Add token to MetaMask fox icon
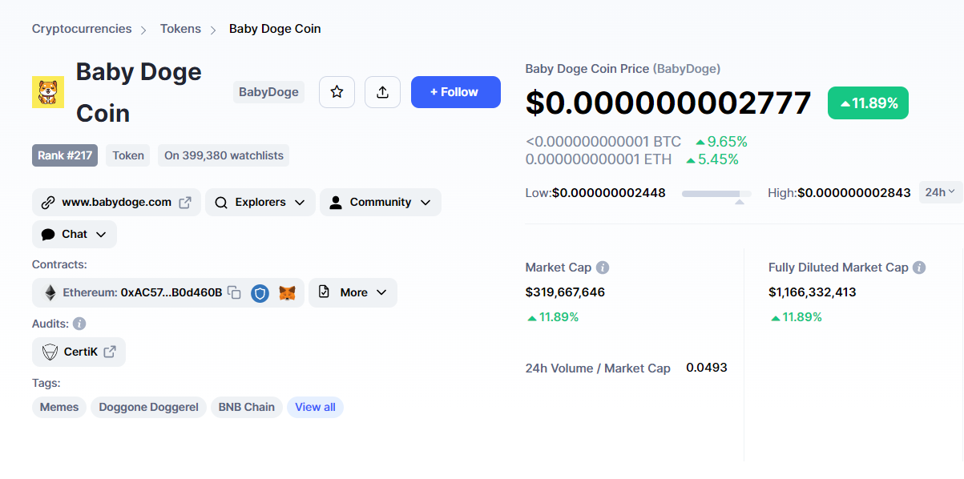The width and height of the screenshot is (964, 479). [x=287, y=293]
